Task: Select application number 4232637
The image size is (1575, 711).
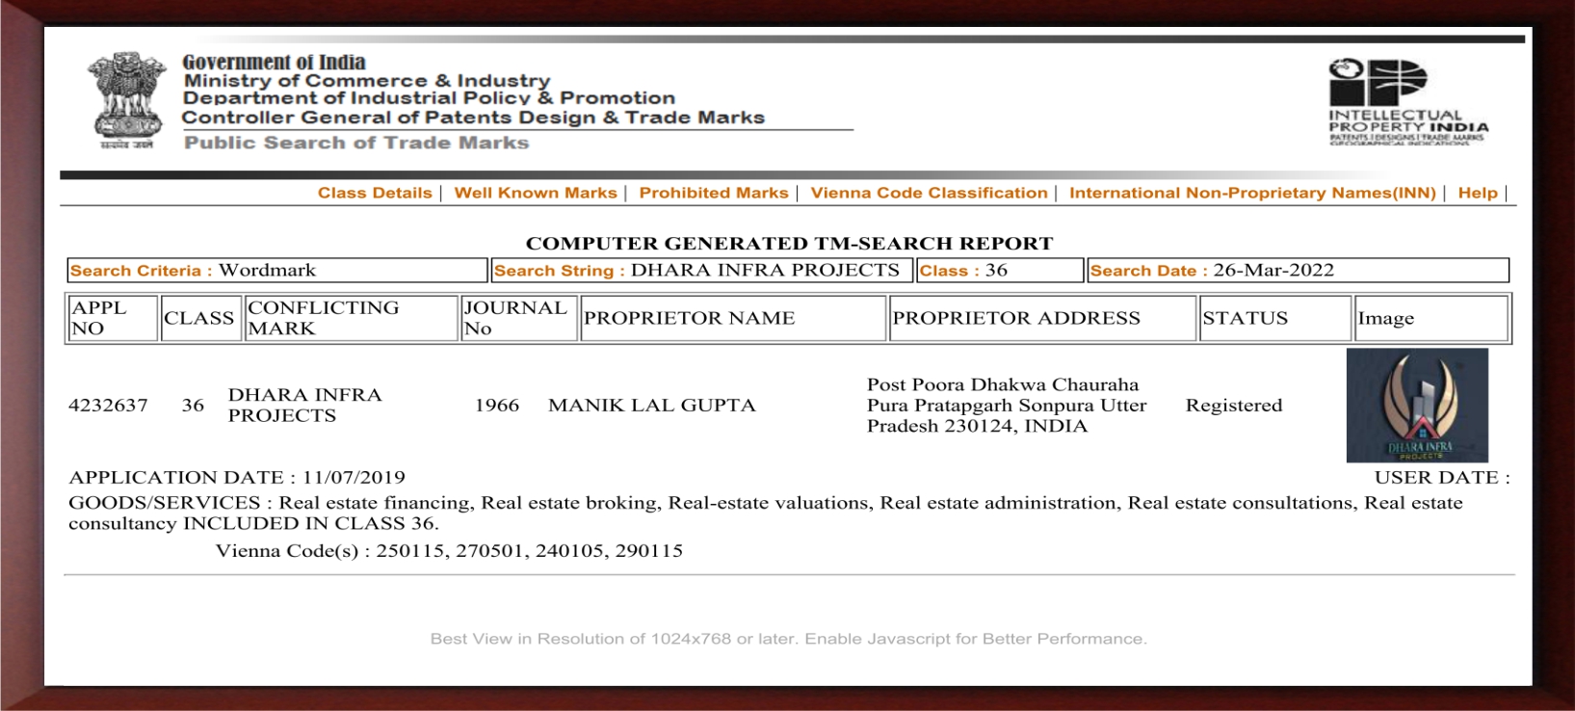Action: click(108, 406)
